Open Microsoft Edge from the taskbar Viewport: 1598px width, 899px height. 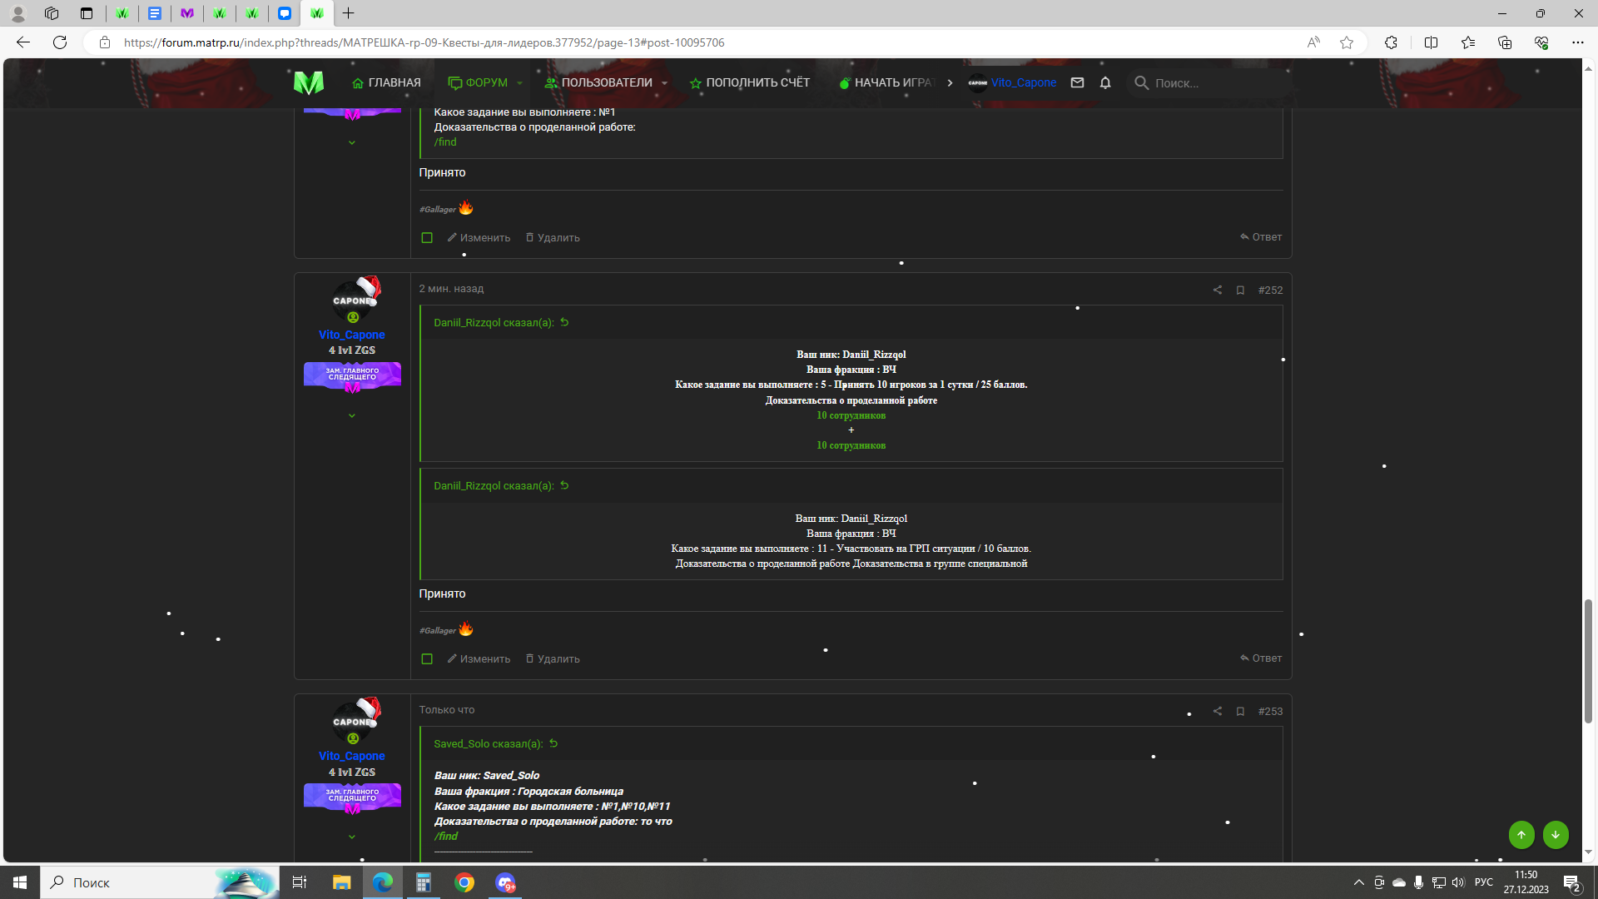(382, 882)
